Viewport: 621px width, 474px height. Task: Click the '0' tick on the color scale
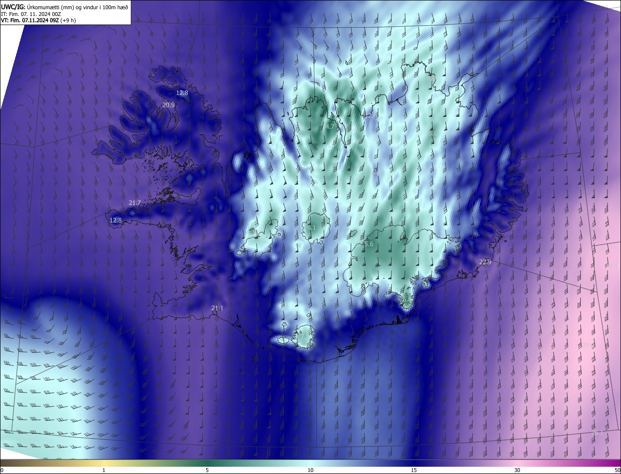[2, 470]
